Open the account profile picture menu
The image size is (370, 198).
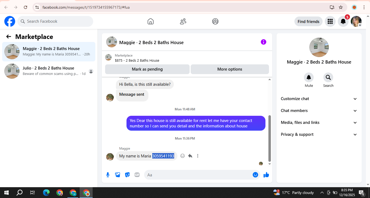click(x=356, y=21)
